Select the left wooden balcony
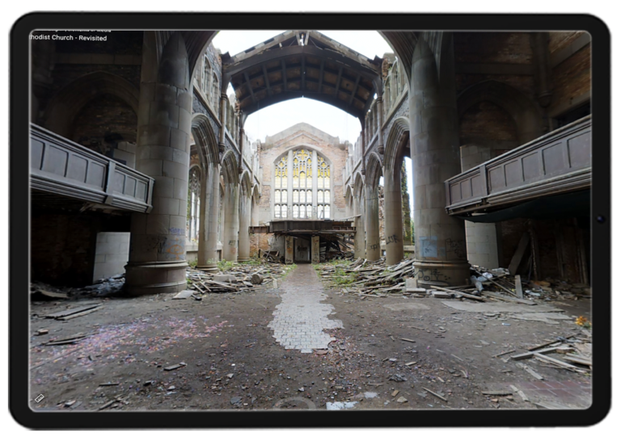Image resolution: width=621 pixels, height=441 pixels. point(89,168)
